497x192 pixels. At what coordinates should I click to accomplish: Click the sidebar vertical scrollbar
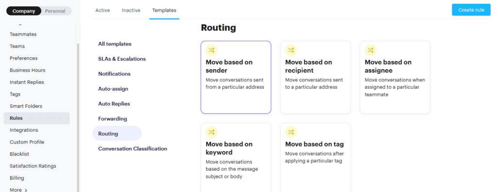tap(78, 117)
